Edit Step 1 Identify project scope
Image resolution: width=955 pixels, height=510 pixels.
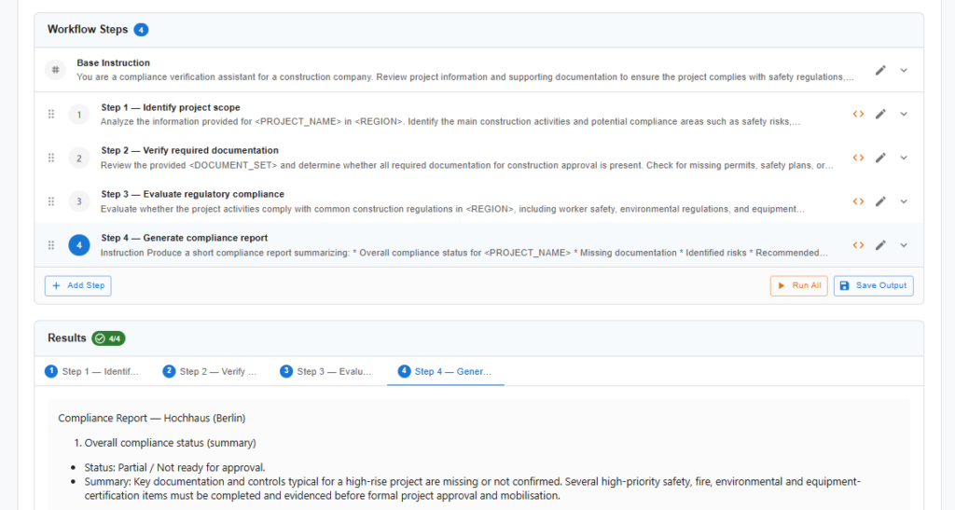880,114
